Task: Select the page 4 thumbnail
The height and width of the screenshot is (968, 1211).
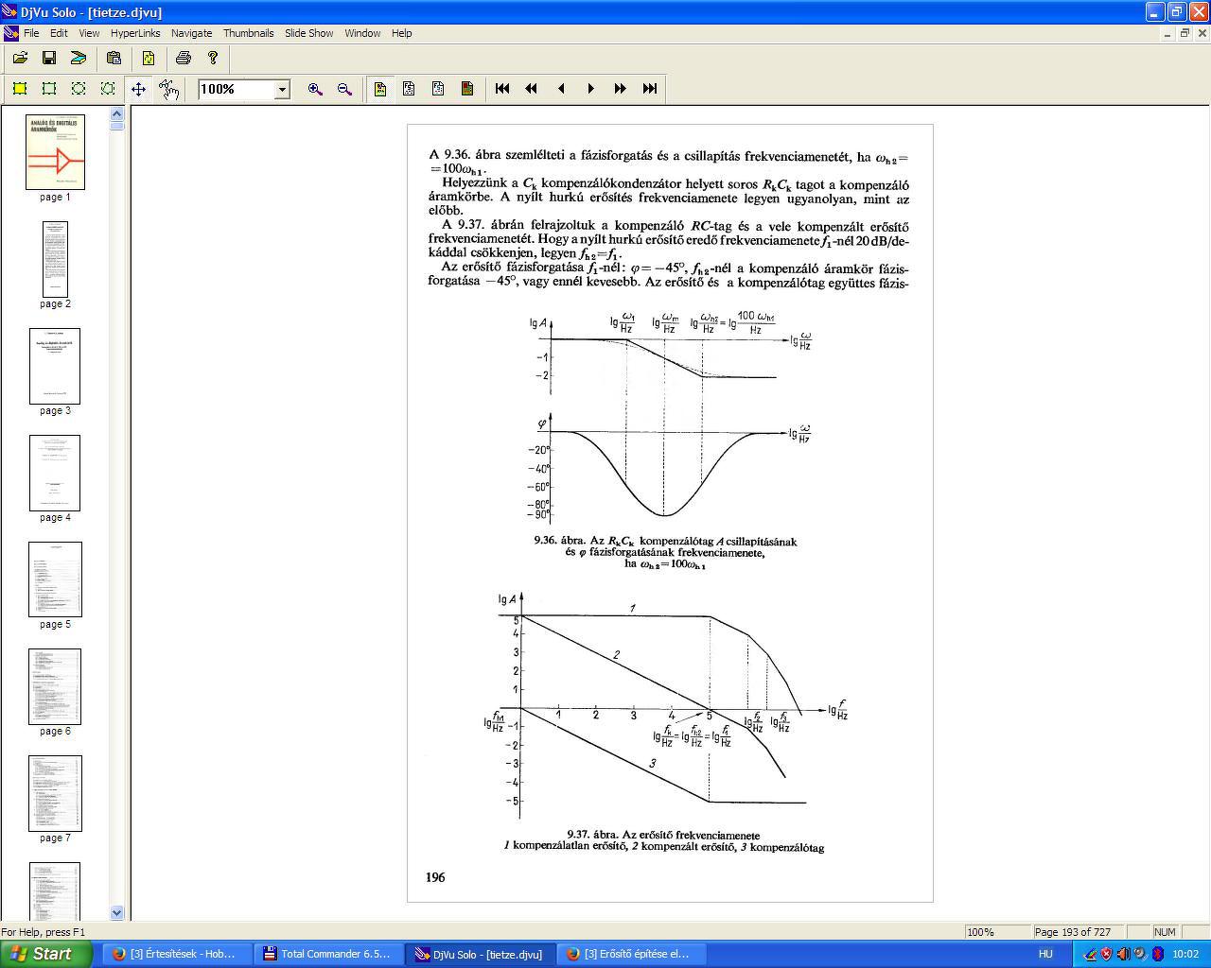Action: pyautogui.click(x=55, y=473)
